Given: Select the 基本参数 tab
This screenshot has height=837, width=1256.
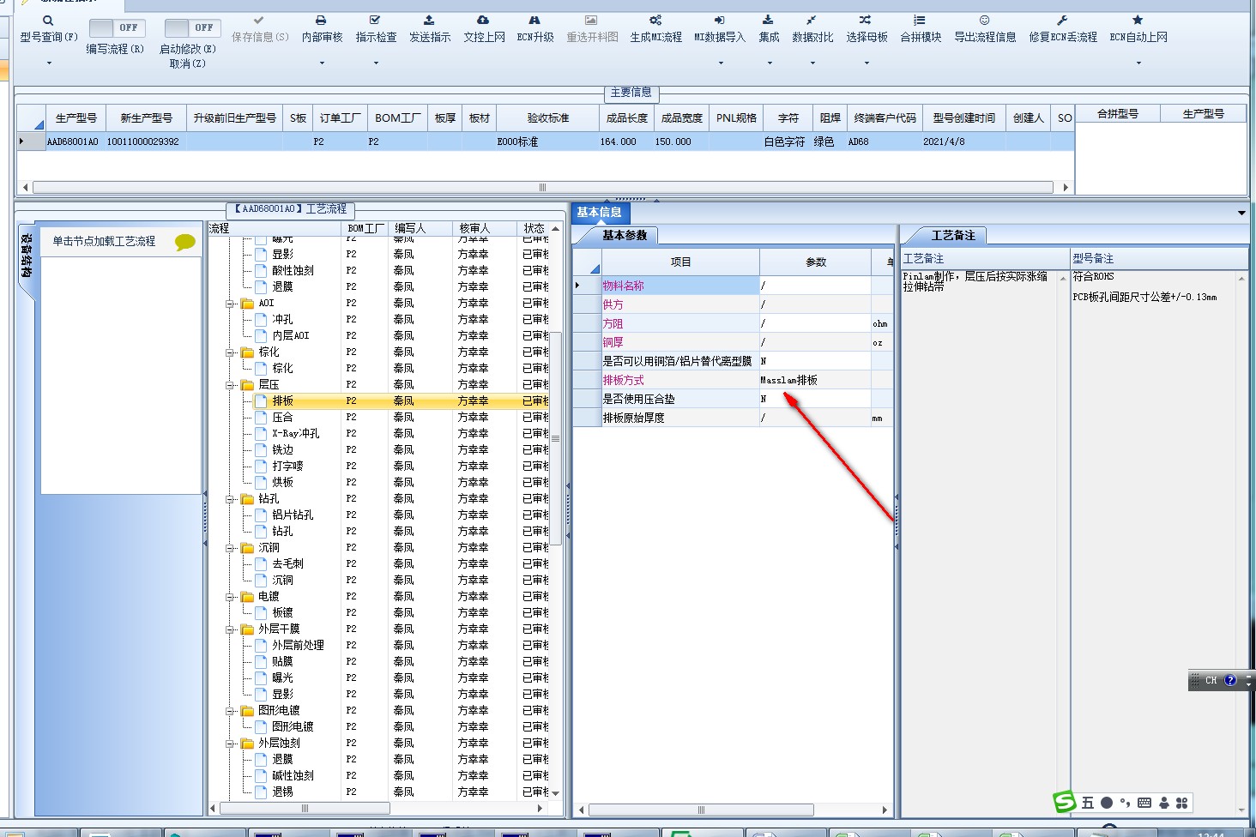Looking at the screenshot, I should pos(624,235).
